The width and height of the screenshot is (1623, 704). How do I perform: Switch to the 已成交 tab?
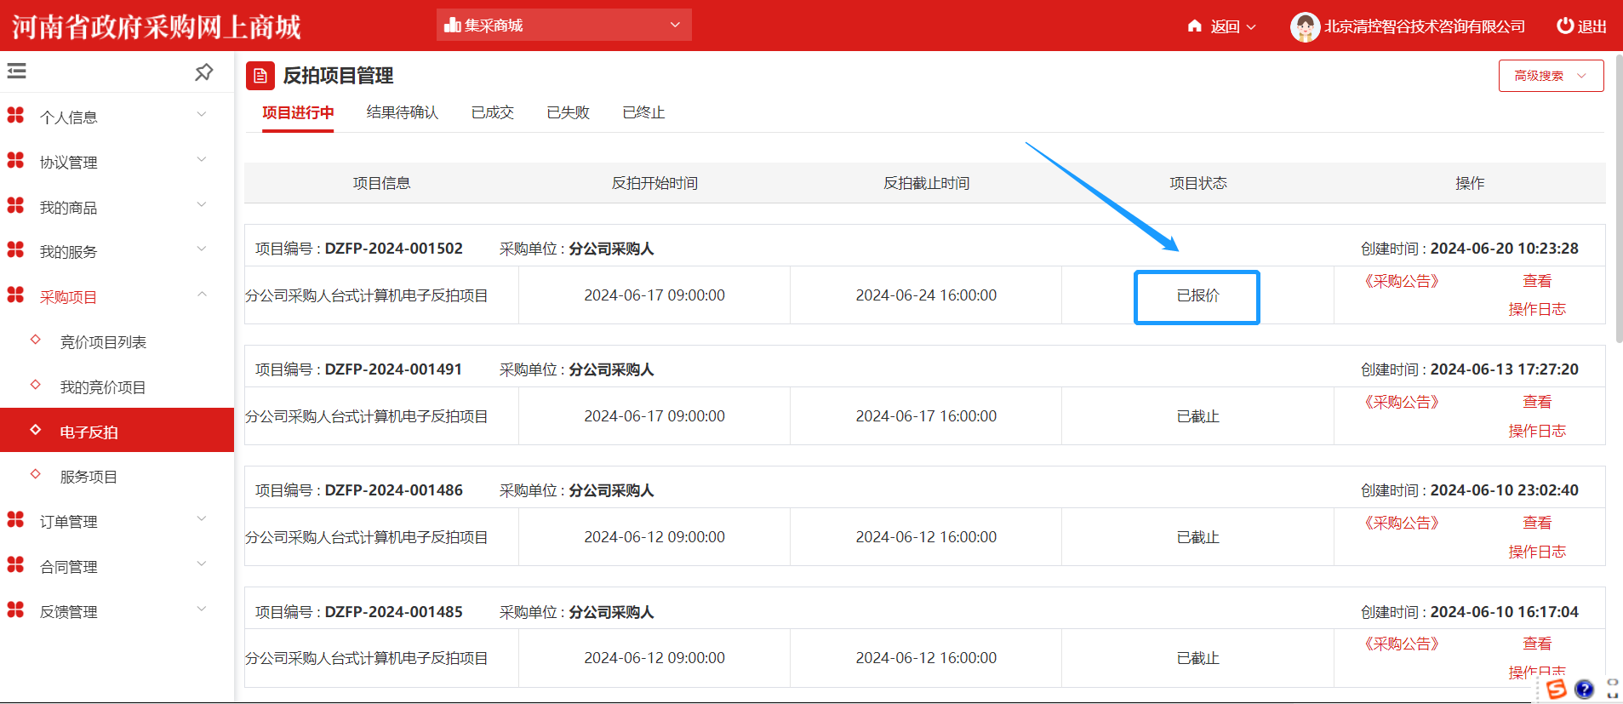tap(493, 112)
